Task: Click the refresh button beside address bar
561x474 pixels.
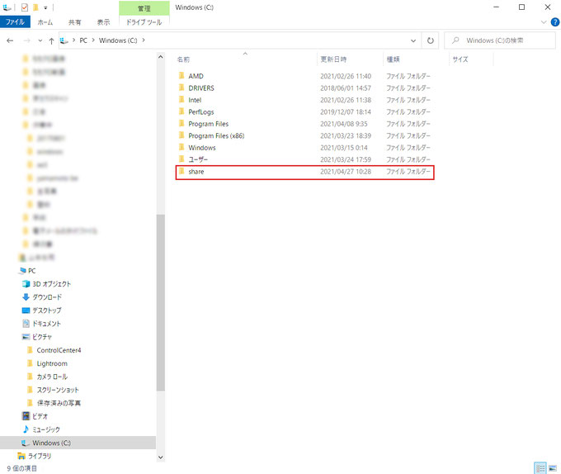Action: [x=431, y=40]
